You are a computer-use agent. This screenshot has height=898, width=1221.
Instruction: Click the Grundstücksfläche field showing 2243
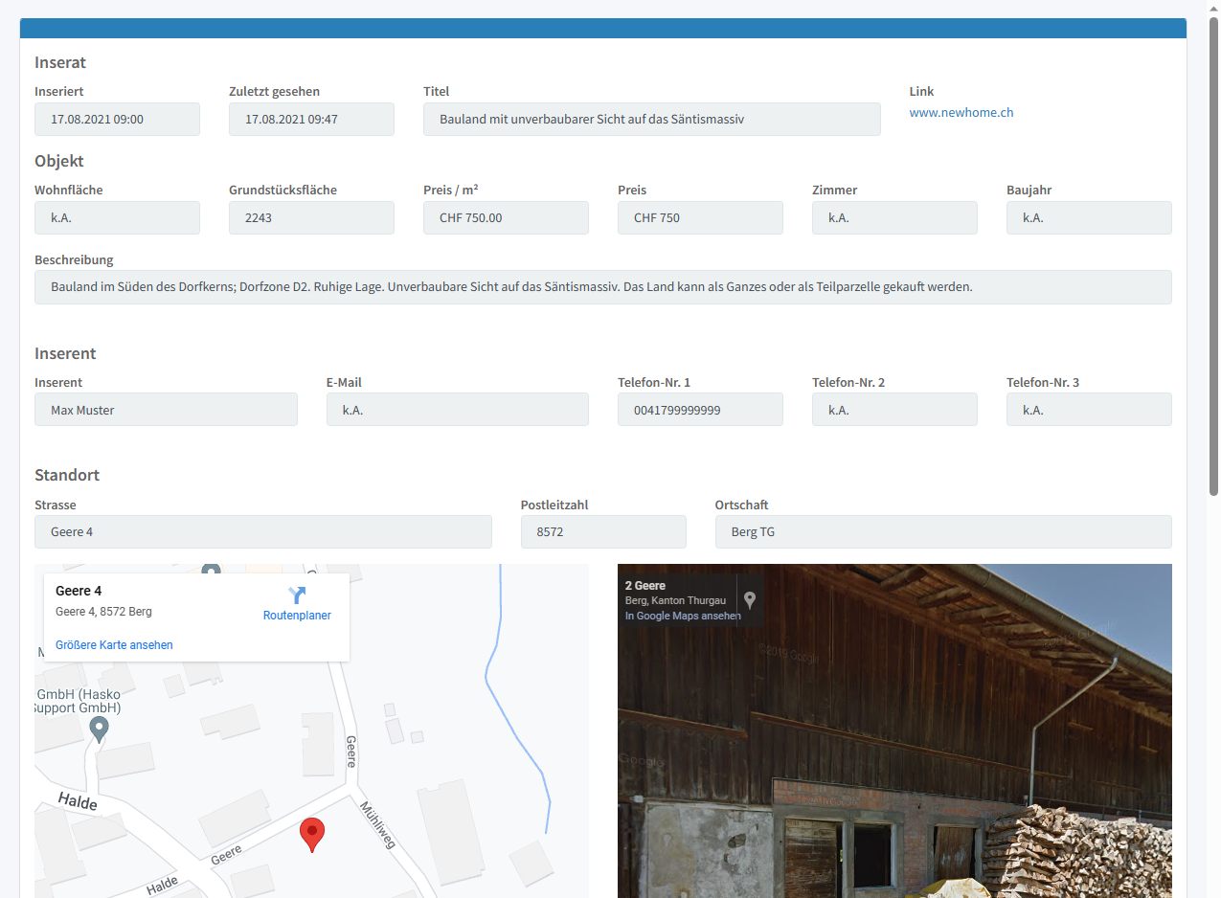311,218
